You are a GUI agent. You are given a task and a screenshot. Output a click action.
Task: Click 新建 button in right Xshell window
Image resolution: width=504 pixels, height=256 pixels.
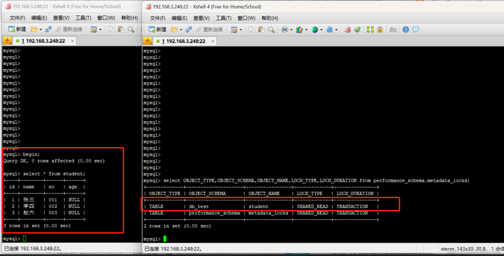click(x=158, y=29)
